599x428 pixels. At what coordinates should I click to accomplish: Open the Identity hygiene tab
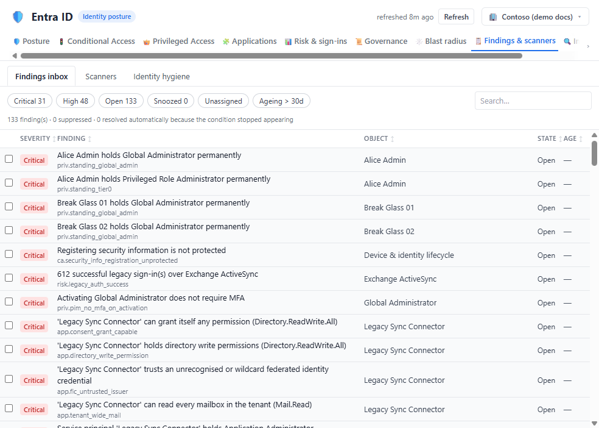[161, 76]
